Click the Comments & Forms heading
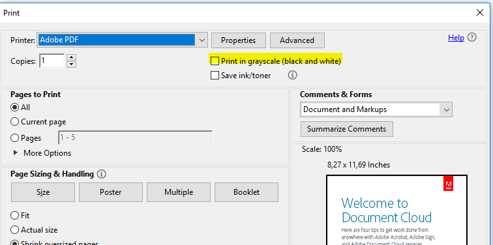This screenshot has width=493, height=245. tap(336, 94)
